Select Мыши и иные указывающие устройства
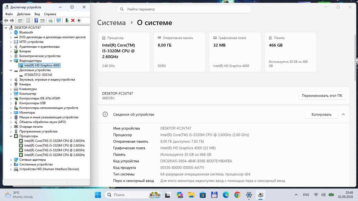 click(49, 117)
